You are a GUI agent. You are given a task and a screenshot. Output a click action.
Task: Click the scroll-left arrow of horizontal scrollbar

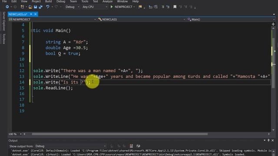coord(24,134)
